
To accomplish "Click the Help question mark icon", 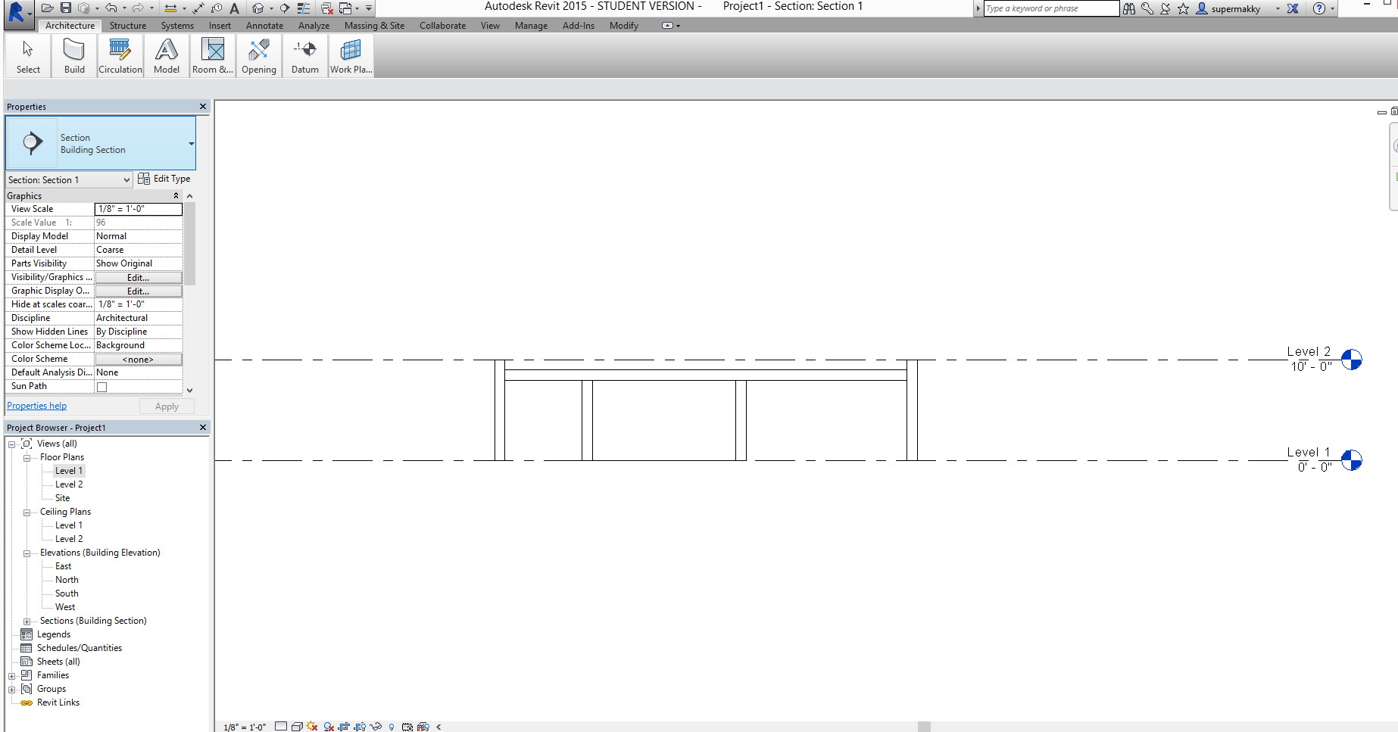I will [x=1319, y=8].
